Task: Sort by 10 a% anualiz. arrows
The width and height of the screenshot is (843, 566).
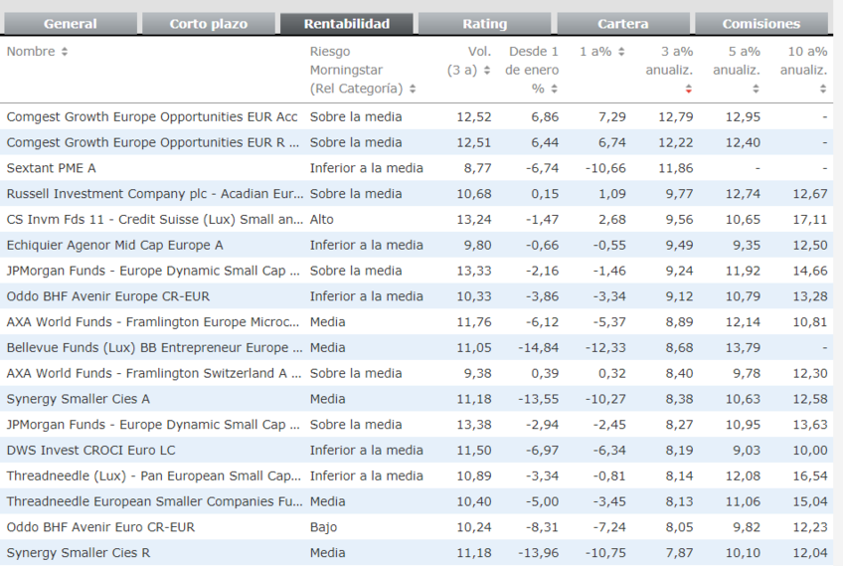Action: click(823, 89)
